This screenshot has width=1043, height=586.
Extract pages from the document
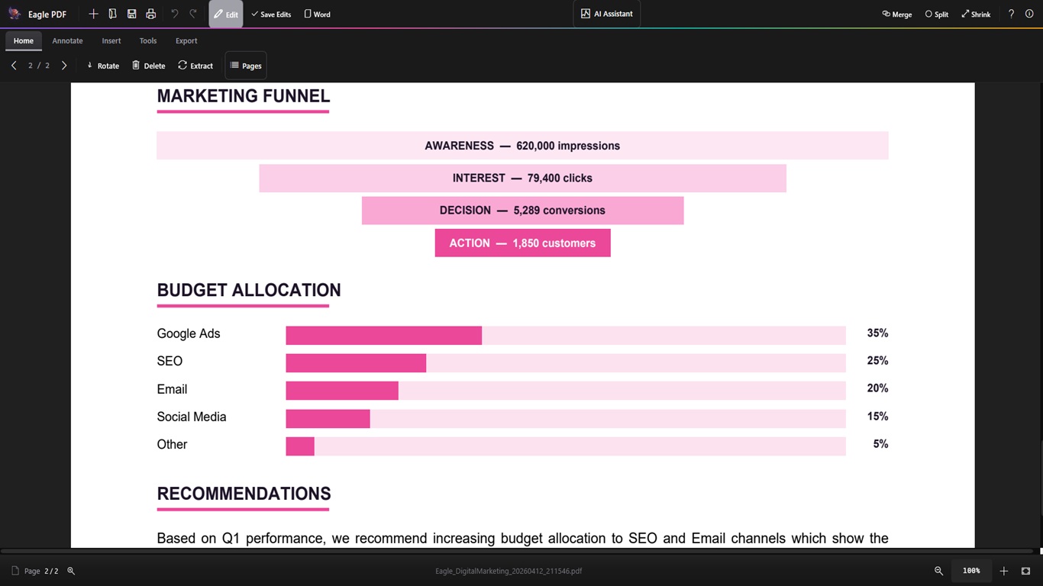(x=195, y=66)
